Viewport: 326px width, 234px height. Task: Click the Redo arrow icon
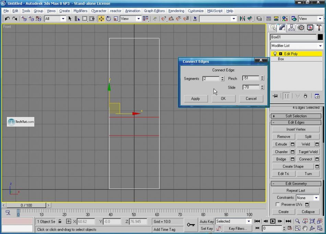click(x=14, y=19)
